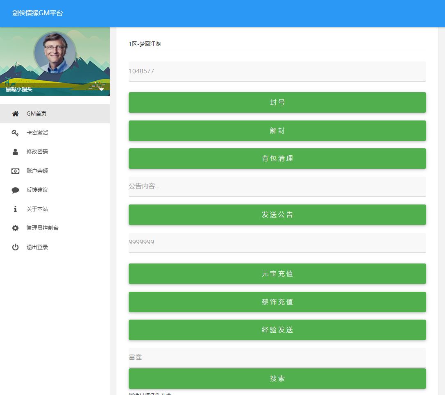Select 管理员控制台 in the sidebar
Viewport: 445px width, 395px height.
[x=43, y=228]
